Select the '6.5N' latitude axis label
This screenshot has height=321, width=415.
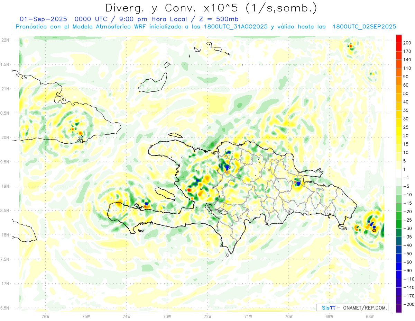[5, 308]
